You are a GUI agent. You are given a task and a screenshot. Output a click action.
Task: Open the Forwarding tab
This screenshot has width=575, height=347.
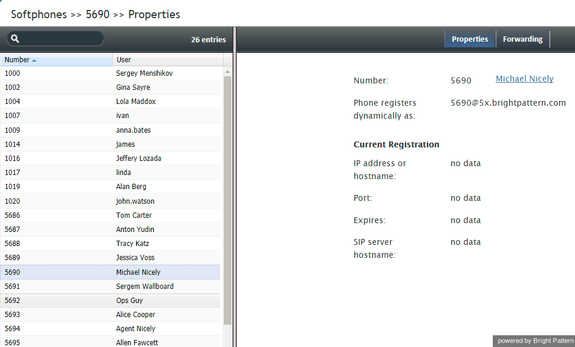[x=523, y=39]
